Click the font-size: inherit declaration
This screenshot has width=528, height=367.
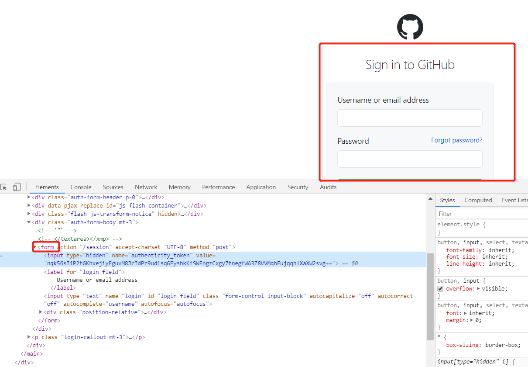(x=477, y=257)
